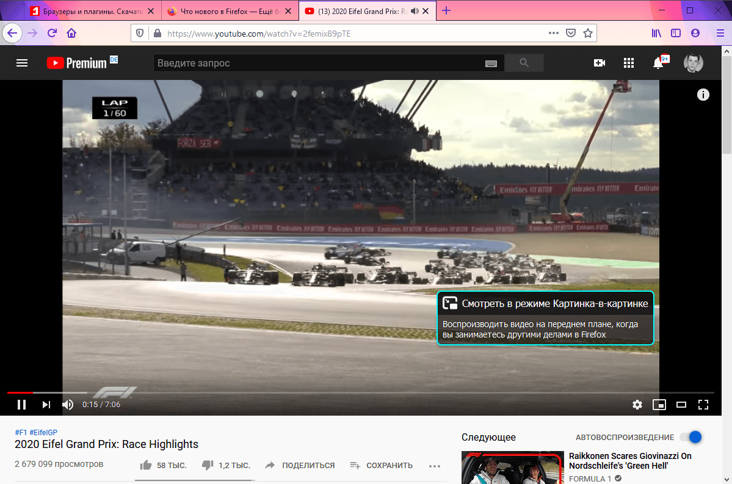Click the YouTube search magnifier button
The width and height of the screenshot is (732, 484).
click(524, 63)
